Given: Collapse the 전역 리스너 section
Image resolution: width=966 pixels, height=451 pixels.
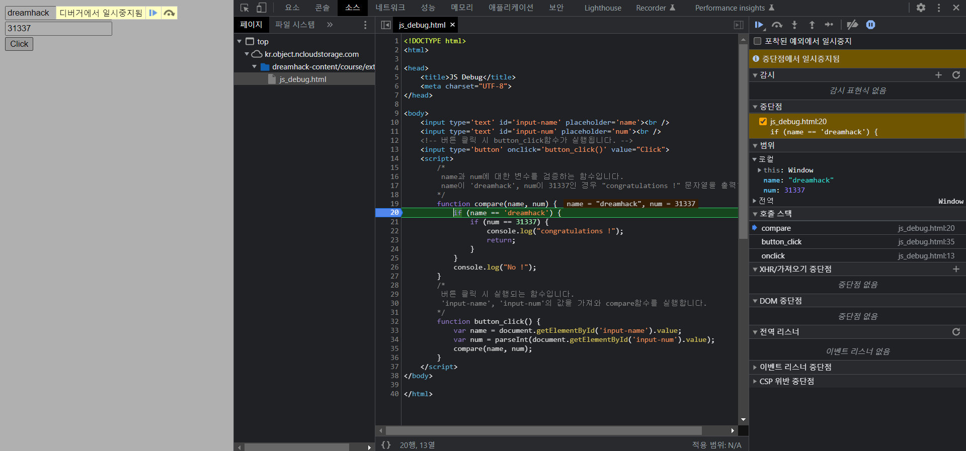Looking at the screenshot, I should [755, 332].
